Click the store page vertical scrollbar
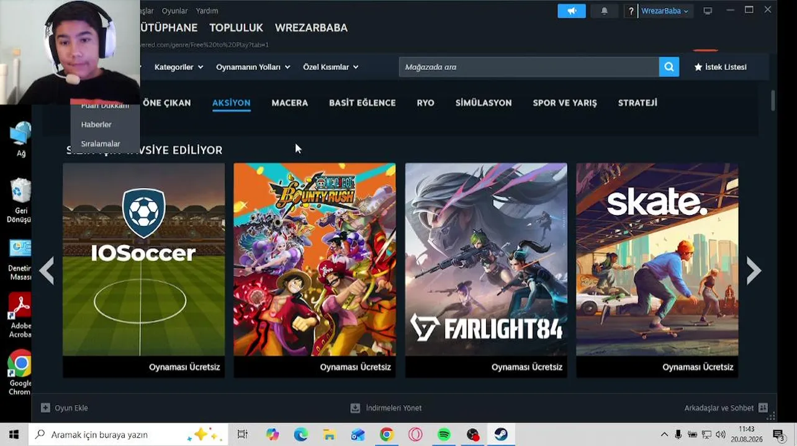Viewport: 797px width, 446px height. point(773,100)
